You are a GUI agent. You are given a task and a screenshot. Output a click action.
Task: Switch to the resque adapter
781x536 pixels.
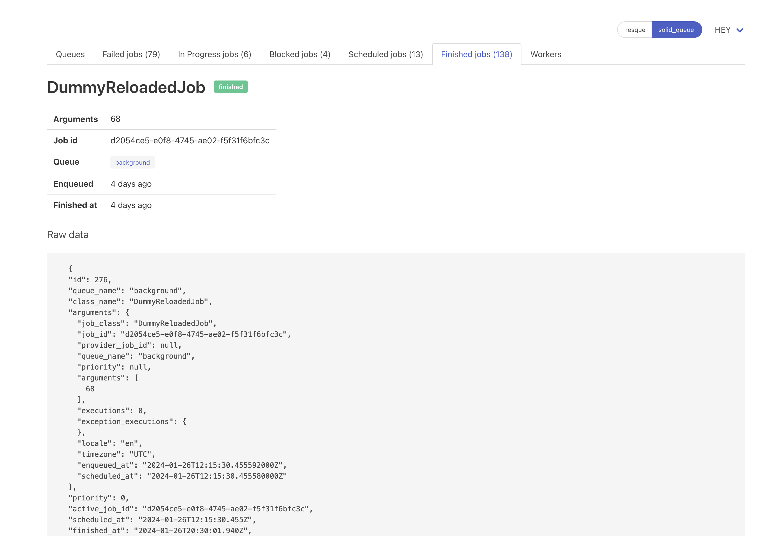pos(635,30)
